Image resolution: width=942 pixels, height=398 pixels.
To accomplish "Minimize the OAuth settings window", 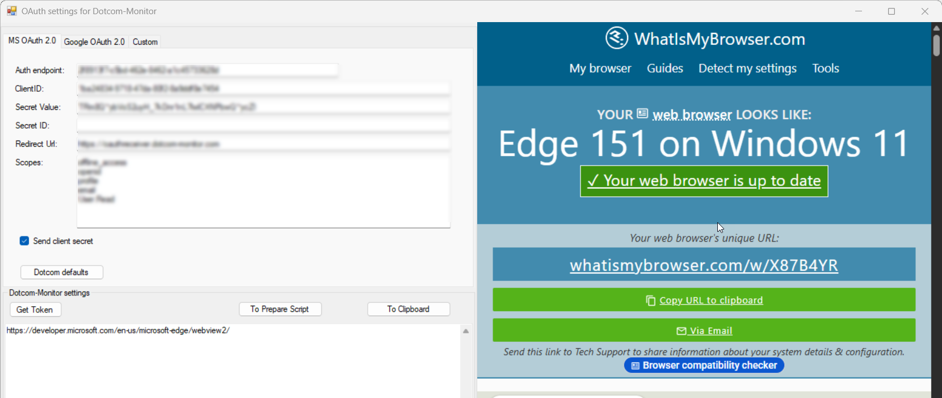I will point(859,11).
